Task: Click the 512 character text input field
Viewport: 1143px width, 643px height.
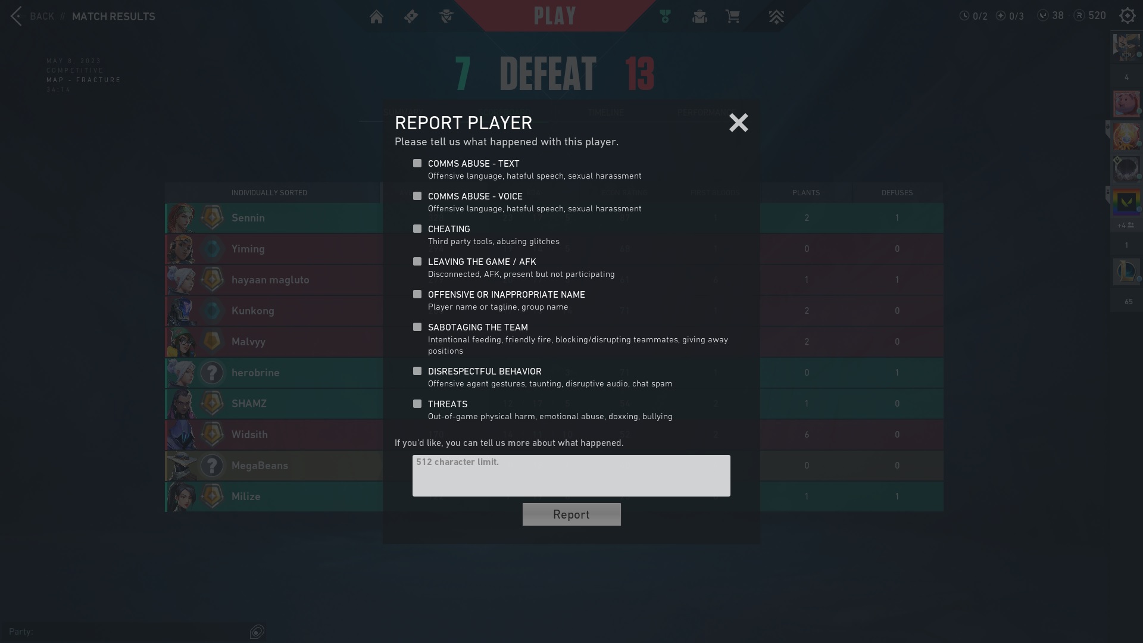Action: tap(571, 475)
